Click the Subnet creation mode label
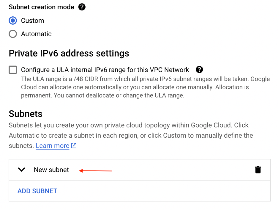Screen dimensions: 278x210 coord(42,7)
